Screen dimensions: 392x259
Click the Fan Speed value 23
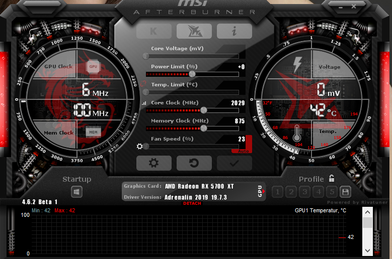pos(242,139)
